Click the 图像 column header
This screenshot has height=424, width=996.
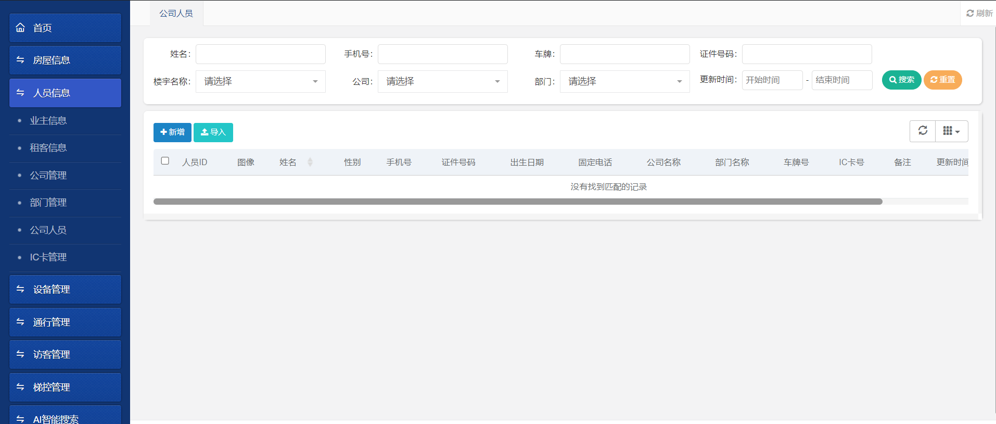[x=246, y=163]
